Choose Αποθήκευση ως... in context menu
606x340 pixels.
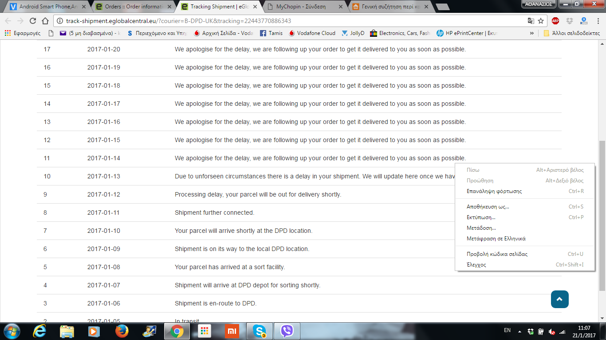click(x=525, y=207)
